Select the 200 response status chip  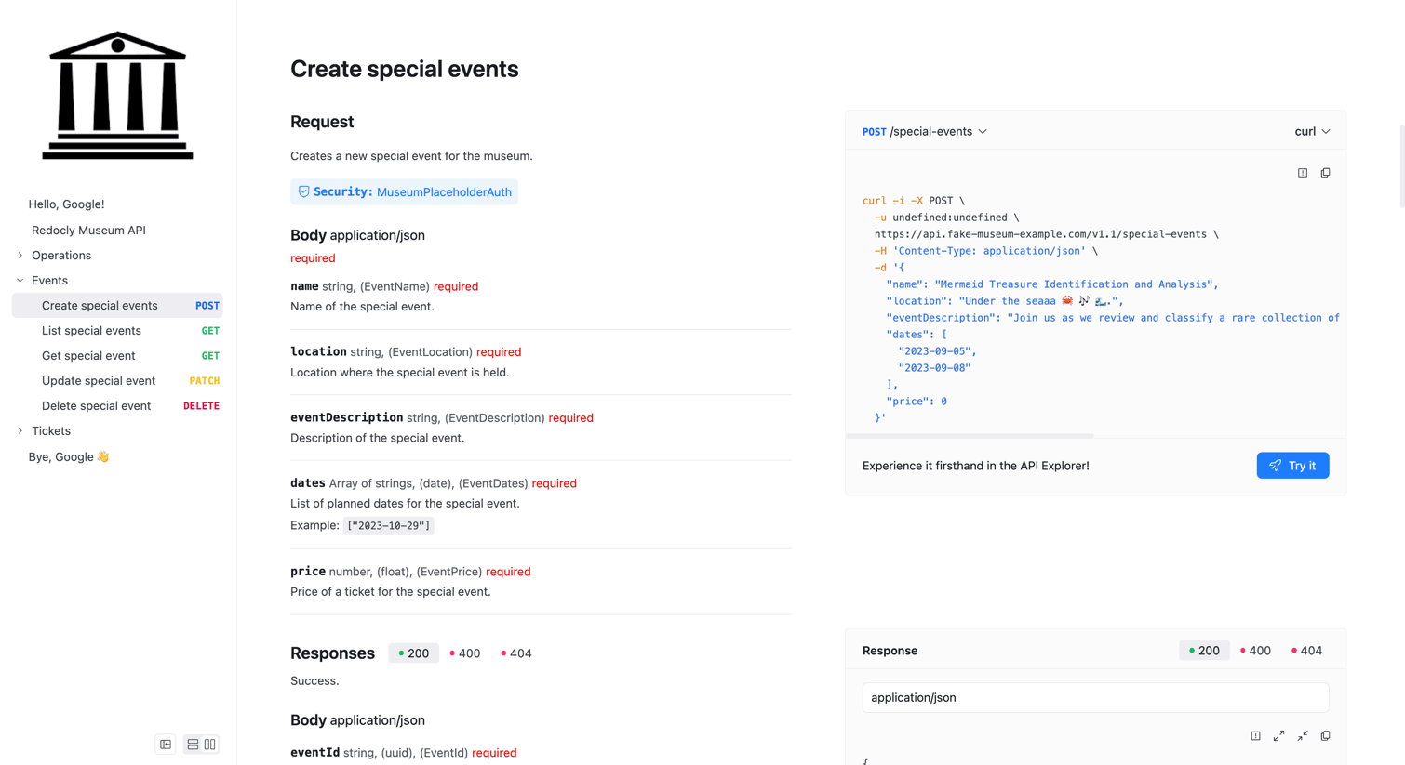(x=413, y=653)
